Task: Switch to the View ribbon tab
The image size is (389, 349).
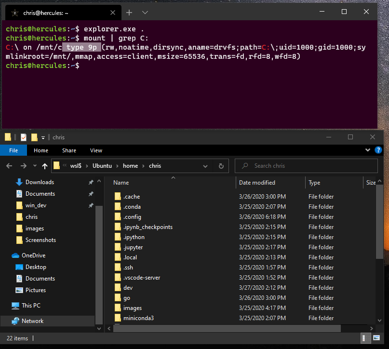Action: click(x=96, y=150)
